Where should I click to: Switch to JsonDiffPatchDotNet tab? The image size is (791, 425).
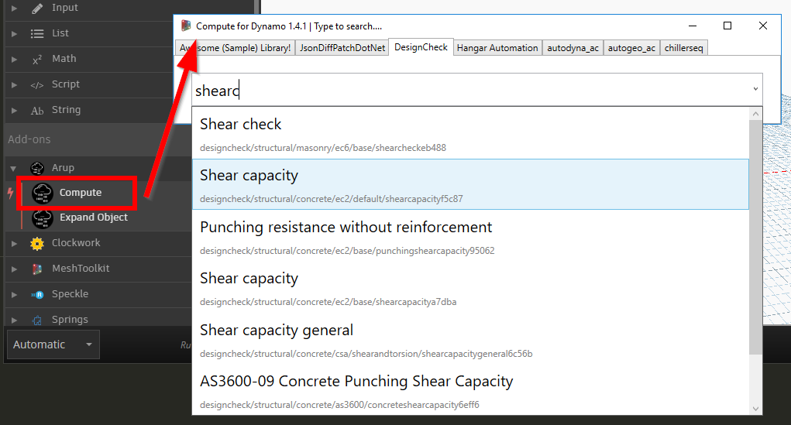[x=342, y=48]
